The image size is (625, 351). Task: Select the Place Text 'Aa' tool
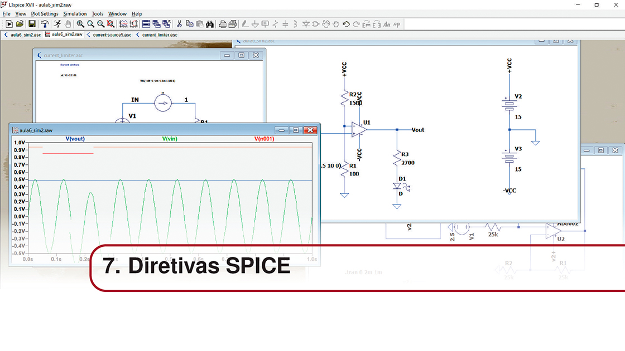pos(387,25)
